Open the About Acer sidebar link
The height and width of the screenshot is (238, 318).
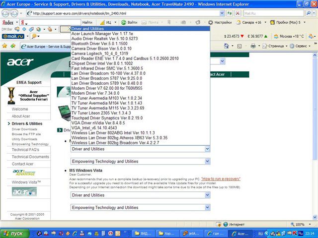[x=21, y=116]
